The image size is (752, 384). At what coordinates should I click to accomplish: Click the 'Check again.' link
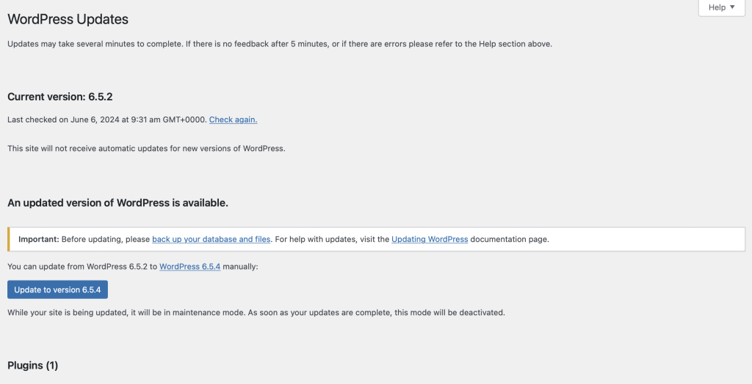point(233,119)
